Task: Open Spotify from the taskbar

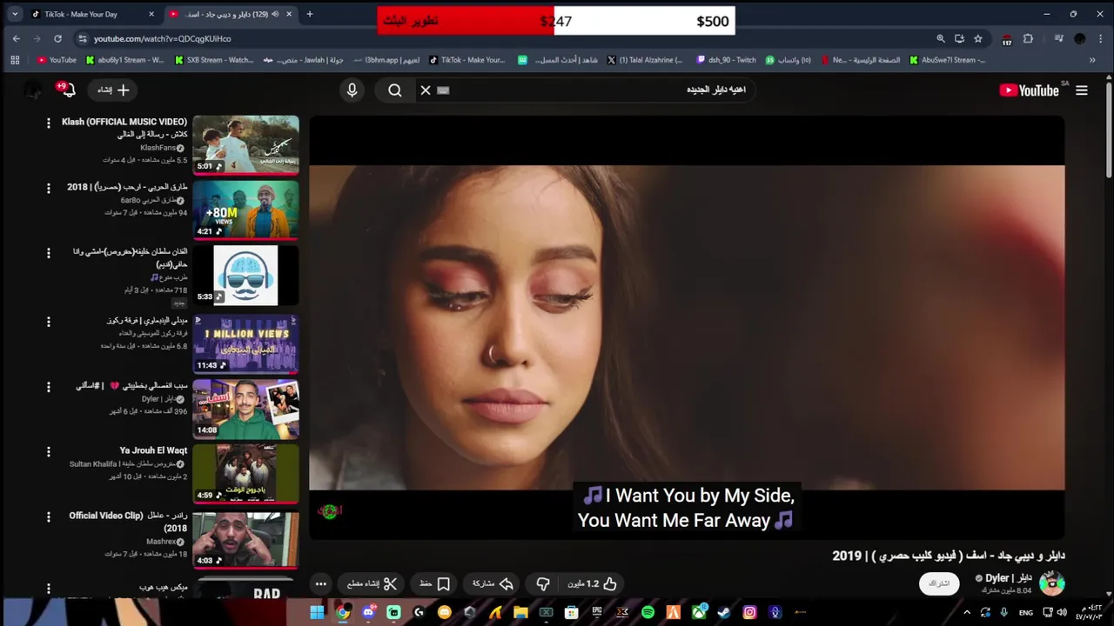Action: pos(648,612)
